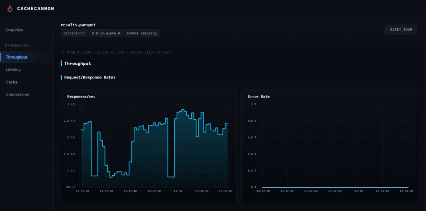Click the Request/Response Rates heading
The height and width of the screenshot is (211, 426).
click(x=90, y=77)
